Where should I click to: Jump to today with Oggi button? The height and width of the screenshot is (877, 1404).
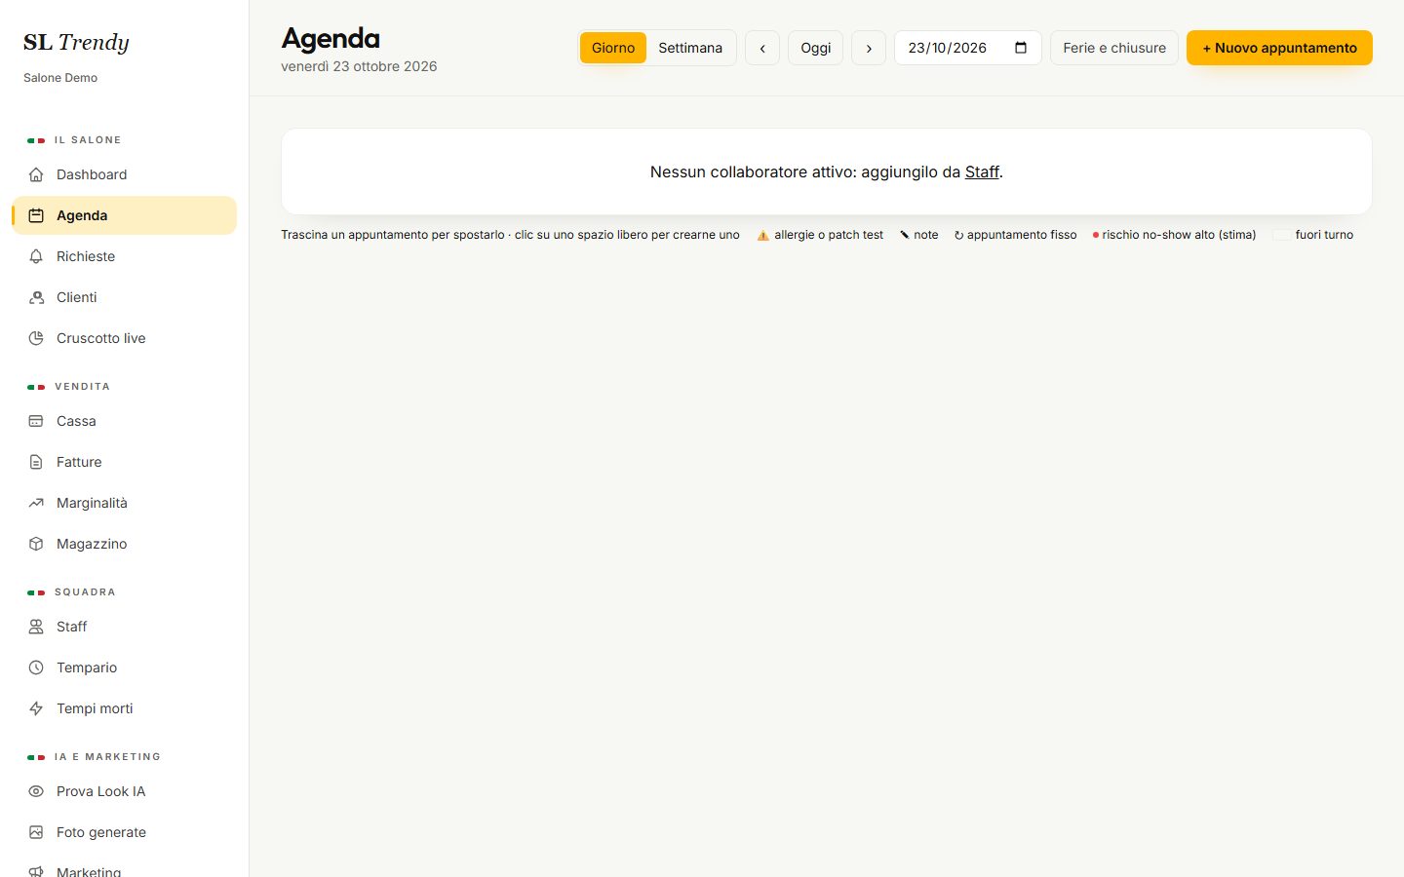(816, 48)
